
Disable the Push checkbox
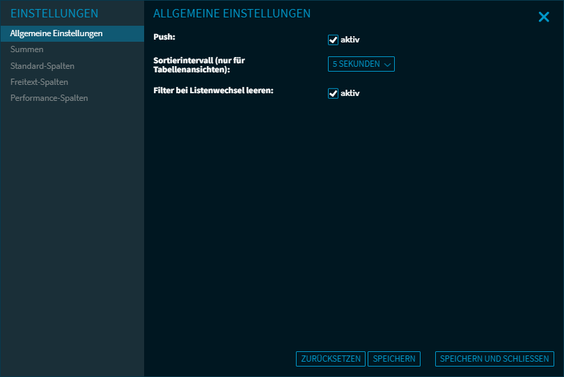tap(333, 40)
